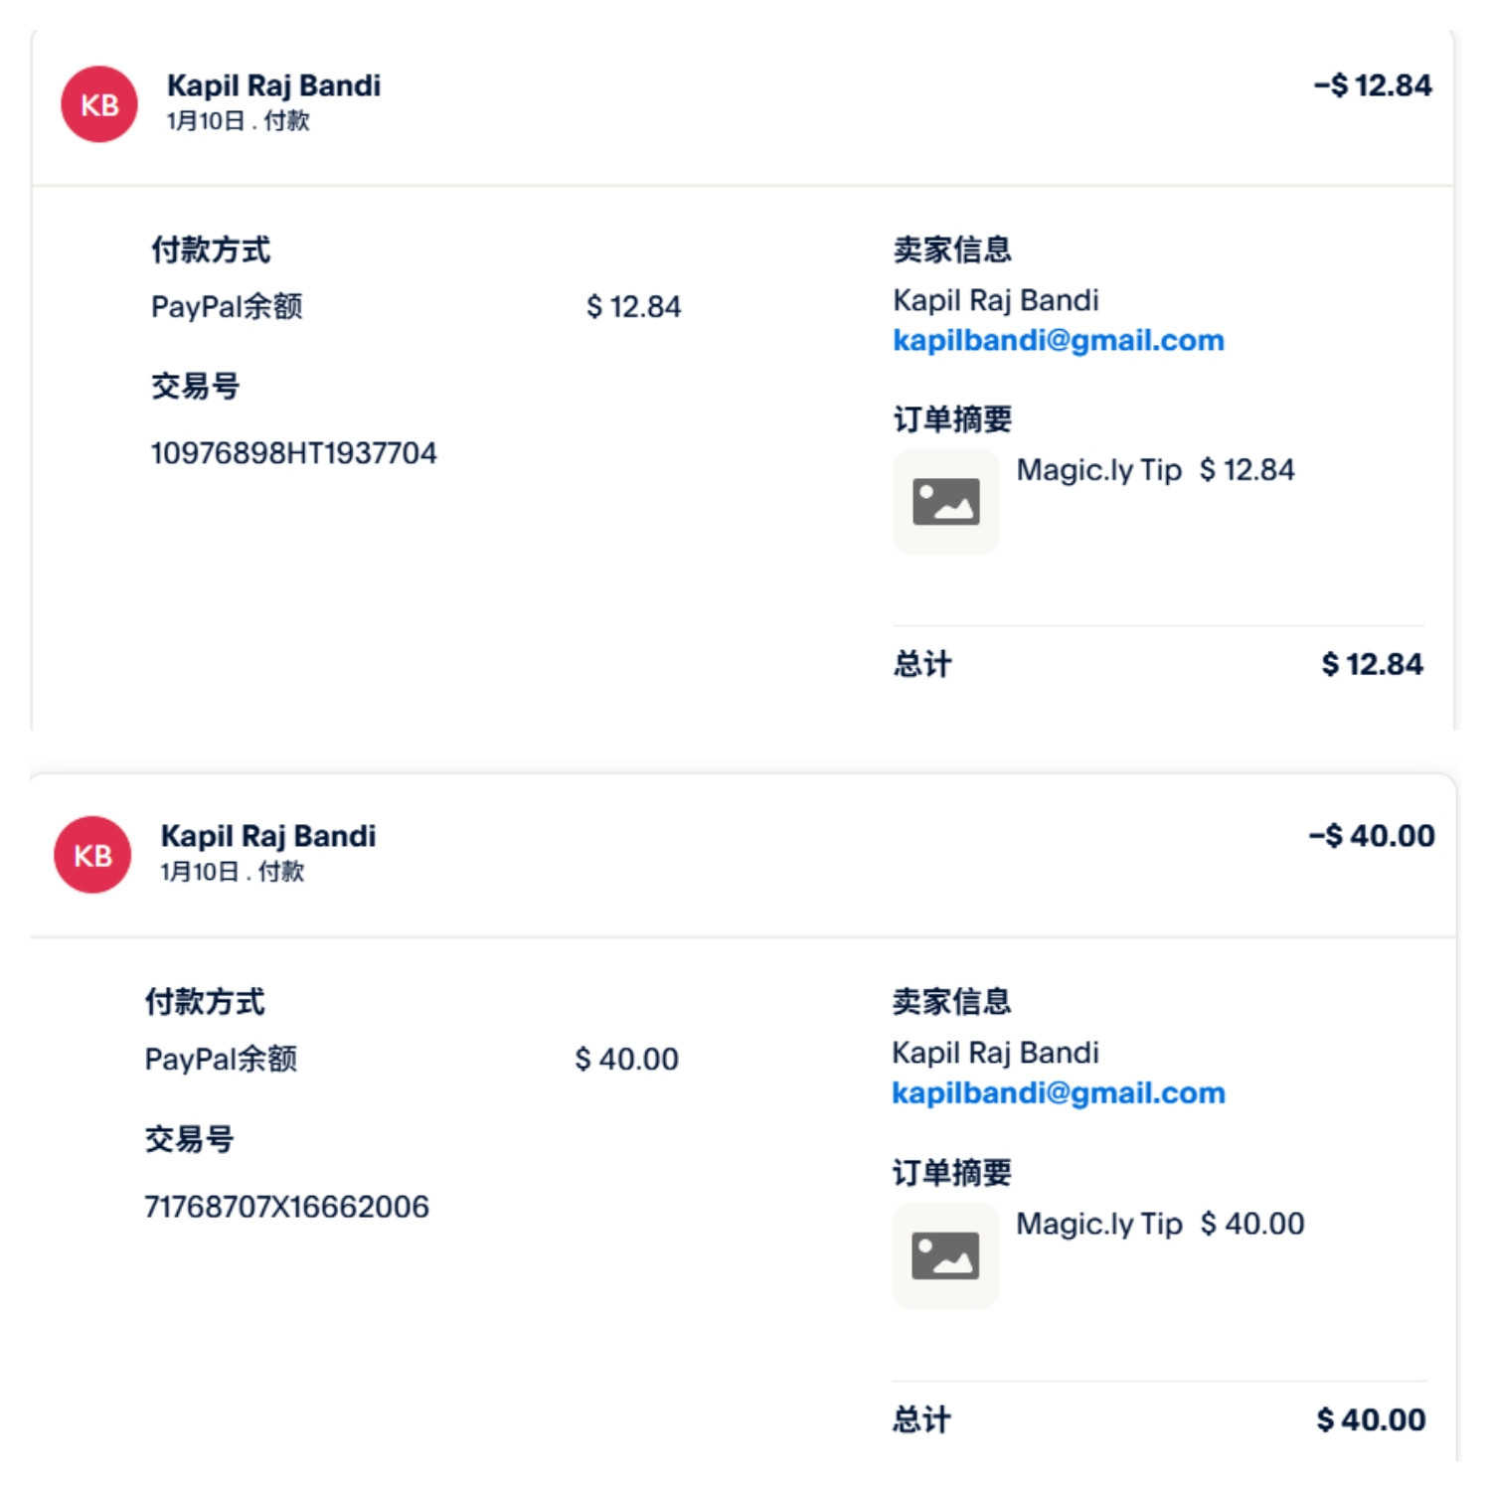Select transaction ID 71768707X16662006
The width and height of the screenshot is (1491, 1491).
click(x=287, y=1207)
